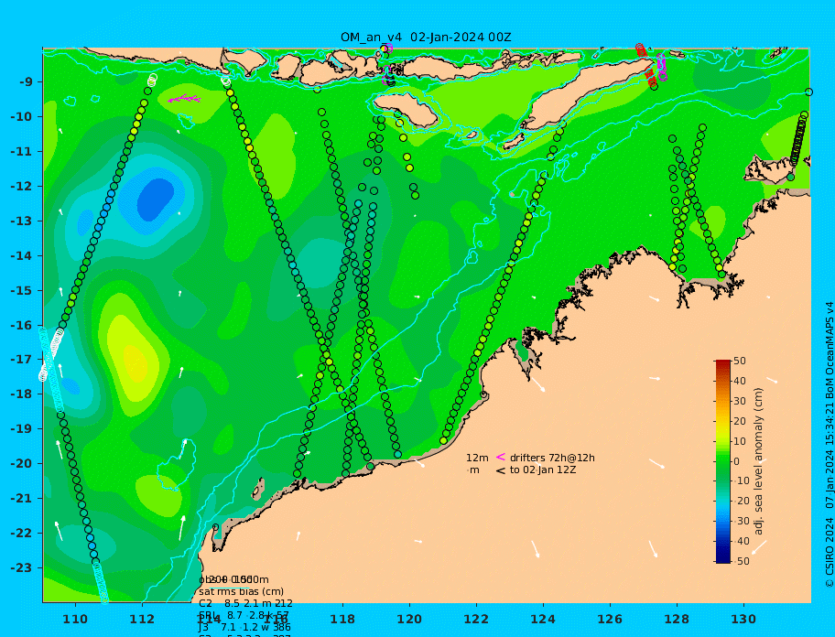
Task: Click the '-10' label on the colour bar
Action: (741, 481)
